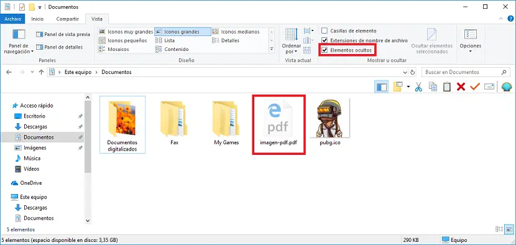
Task: Choose Iconos muy grandes layout
Action: point(126,32)
